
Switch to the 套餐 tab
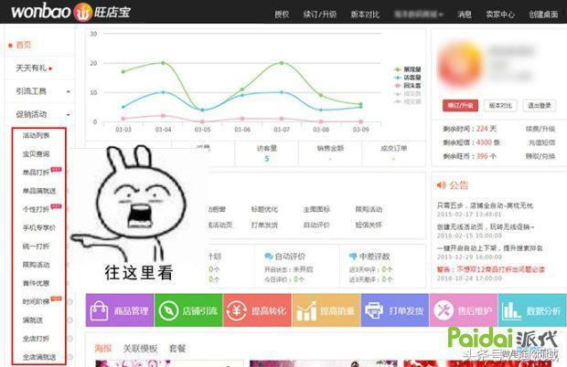(177, 348)
